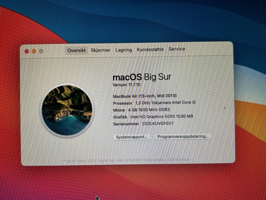Select the Versjon 11.7.10 text
The image size is (266, 200).
pos(127,85)
